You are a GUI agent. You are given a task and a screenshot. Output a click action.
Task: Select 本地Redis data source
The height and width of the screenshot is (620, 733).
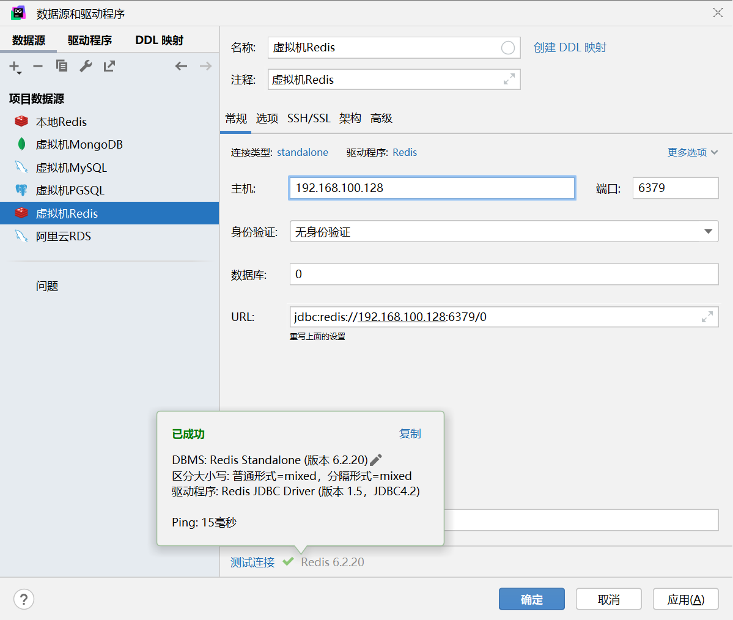109,122
